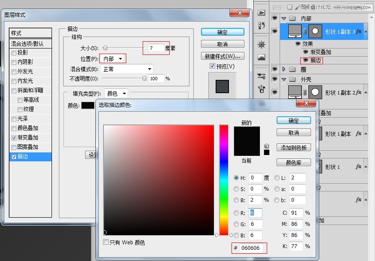Open the History panel icon

point(262,25)
